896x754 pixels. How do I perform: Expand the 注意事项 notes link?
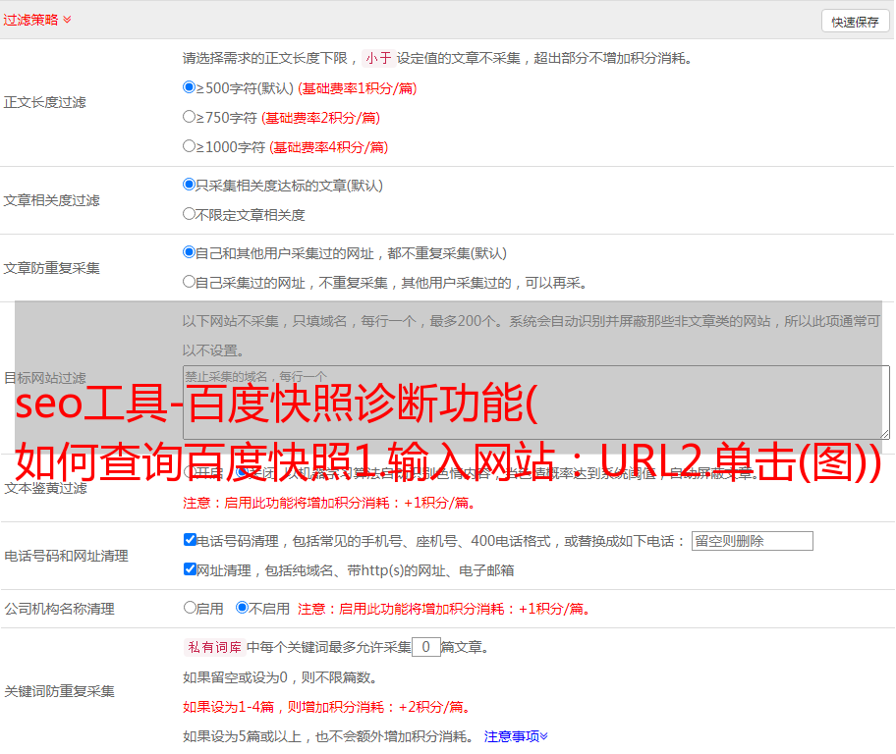[x=516, y=735]
